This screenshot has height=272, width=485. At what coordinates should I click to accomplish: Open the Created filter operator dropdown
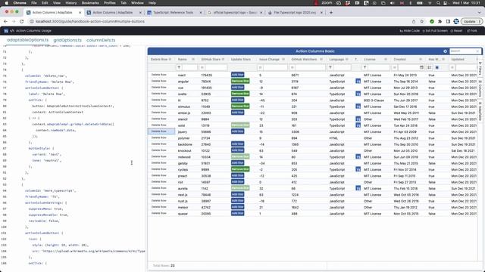[395, 67]
